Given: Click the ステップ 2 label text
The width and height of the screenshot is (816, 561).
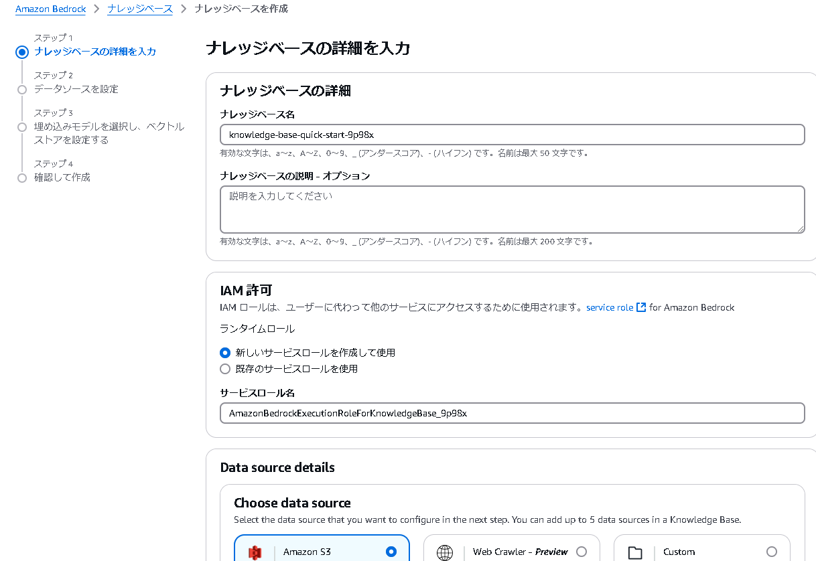Looking at the screenshot, I should coord(54,75).
